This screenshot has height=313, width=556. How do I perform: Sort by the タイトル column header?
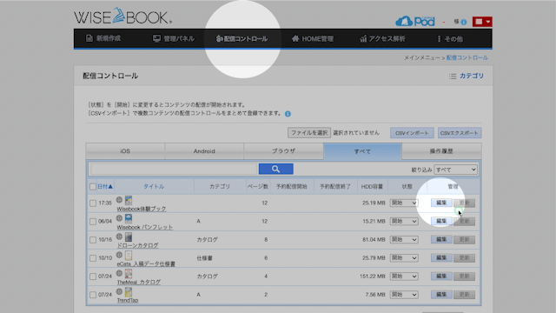point(154,186)
